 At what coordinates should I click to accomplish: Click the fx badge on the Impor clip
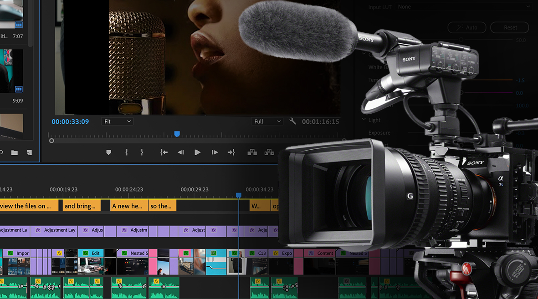[10, 253]
